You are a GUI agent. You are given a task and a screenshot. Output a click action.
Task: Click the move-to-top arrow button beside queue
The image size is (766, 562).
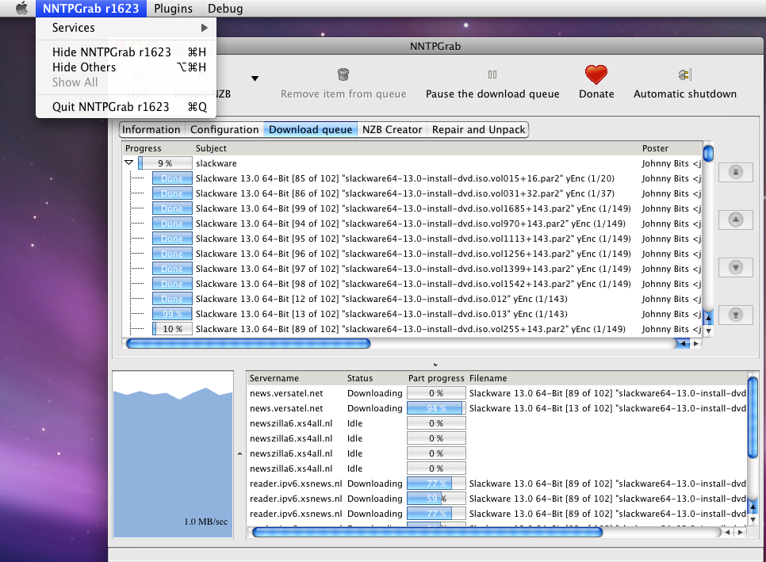pos(735,172)
